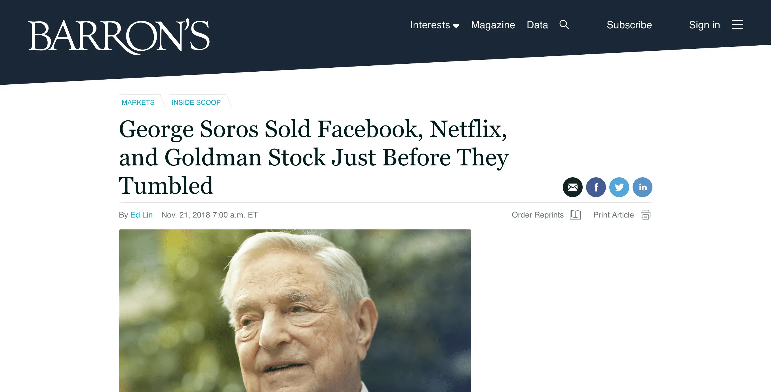Select the Markets category tab
Viewport: 771px width, 392px height.
(x=138, y=103)
